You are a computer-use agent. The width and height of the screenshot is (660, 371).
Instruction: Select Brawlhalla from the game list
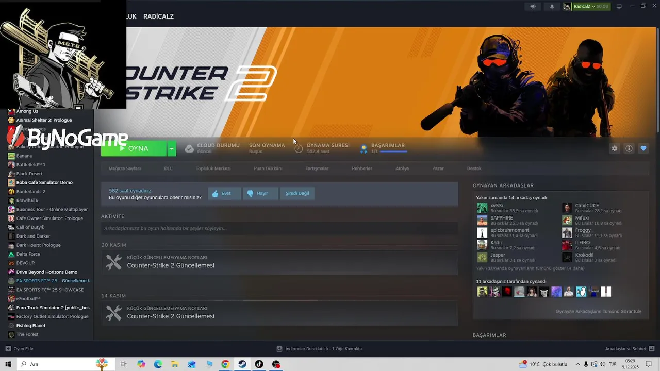click(27, 200)
